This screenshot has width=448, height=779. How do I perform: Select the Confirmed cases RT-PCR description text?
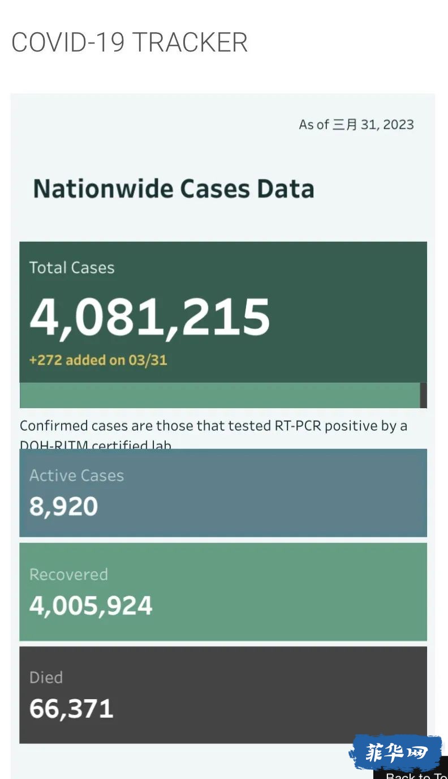coord(213,433)
